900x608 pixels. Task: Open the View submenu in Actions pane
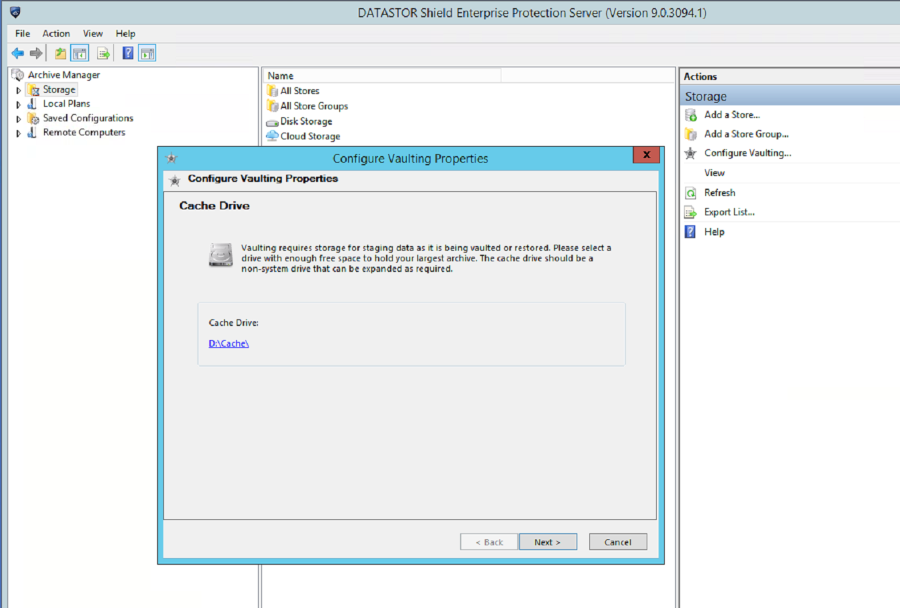[715, 173]
